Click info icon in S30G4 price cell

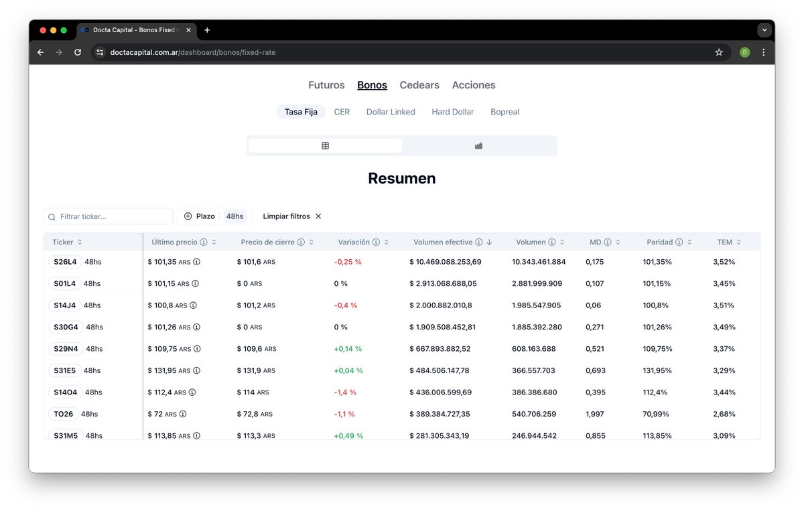[196, 327]
